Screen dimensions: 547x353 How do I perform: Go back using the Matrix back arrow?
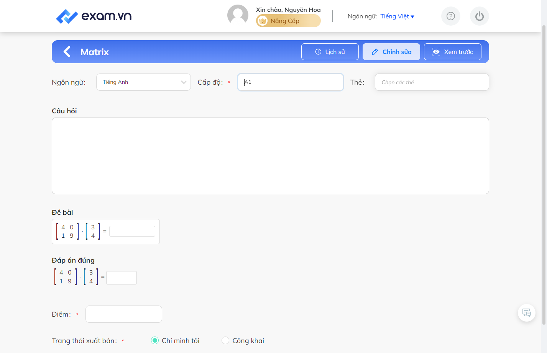click(x=67, y=52)
